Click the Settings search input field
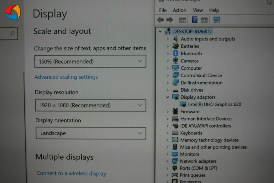Screen dimensions: 274x183 click(x=9, y=33)
